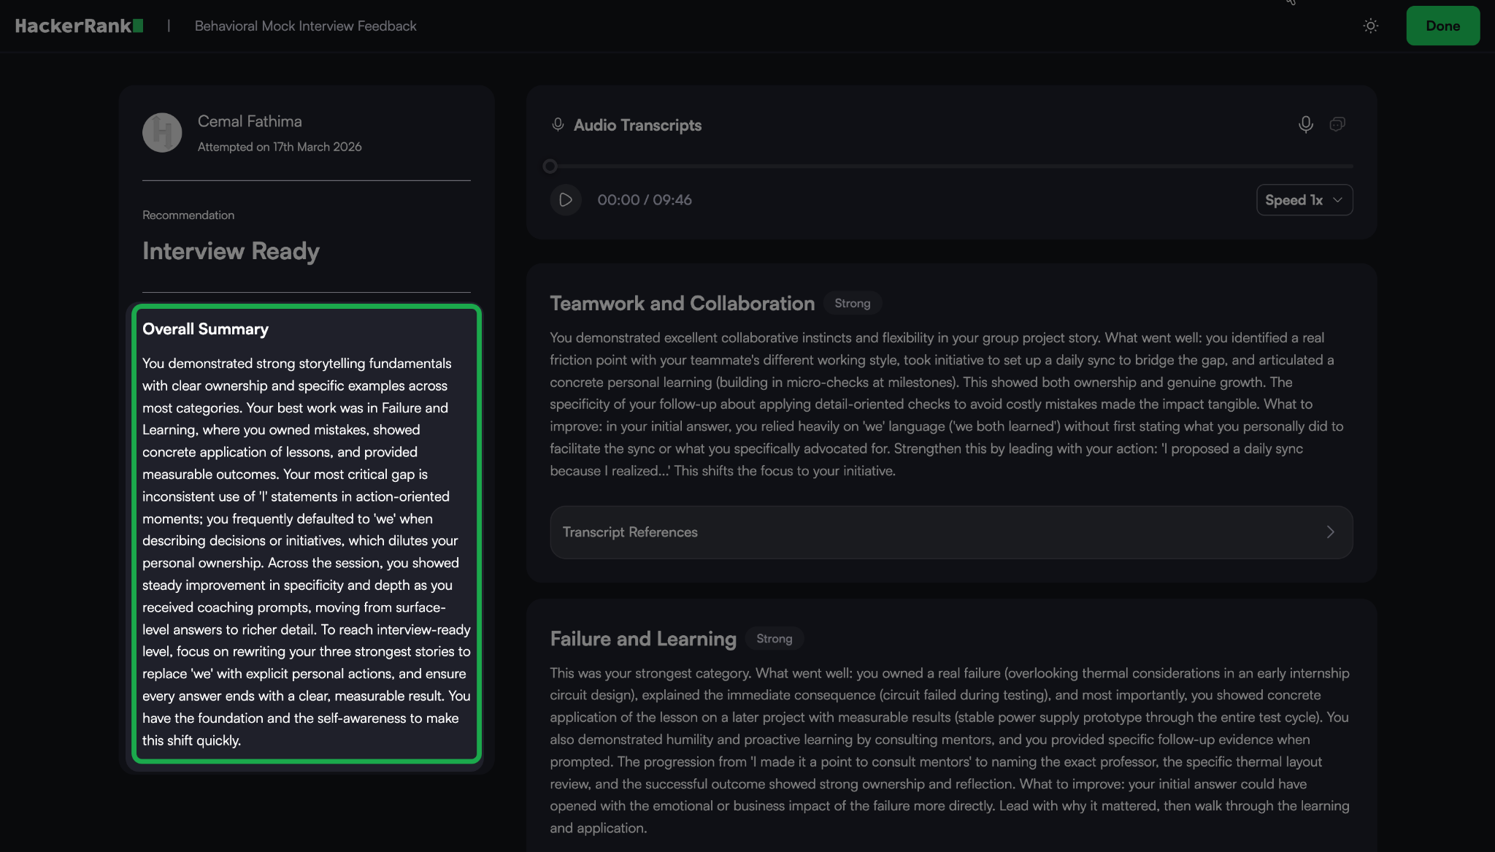This screenshot has width=1495, height=852.
Task: Click the Done button
Action: (x=1442, y=26)
